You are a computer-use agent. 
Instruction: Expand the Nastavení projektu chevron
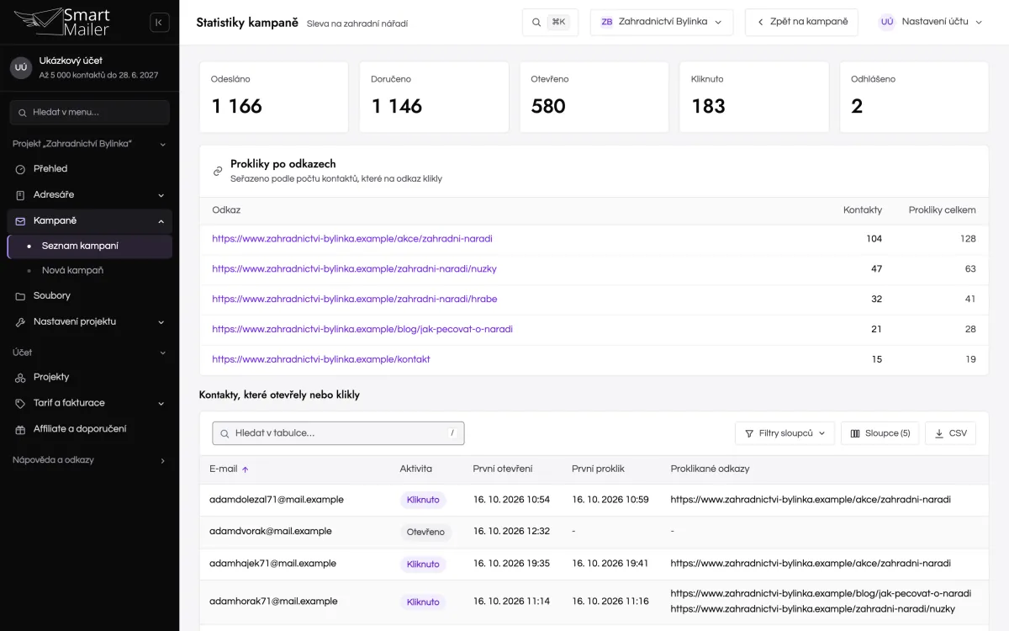coord(161,322)
